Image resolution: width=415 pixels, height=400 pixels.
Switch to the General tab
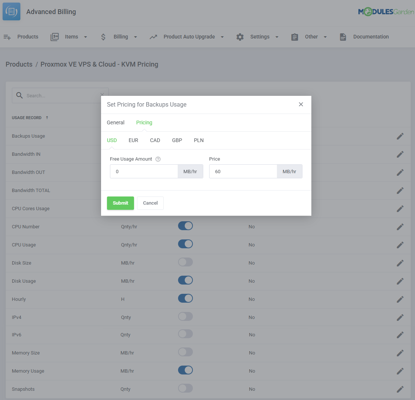[x=116, y=122]
